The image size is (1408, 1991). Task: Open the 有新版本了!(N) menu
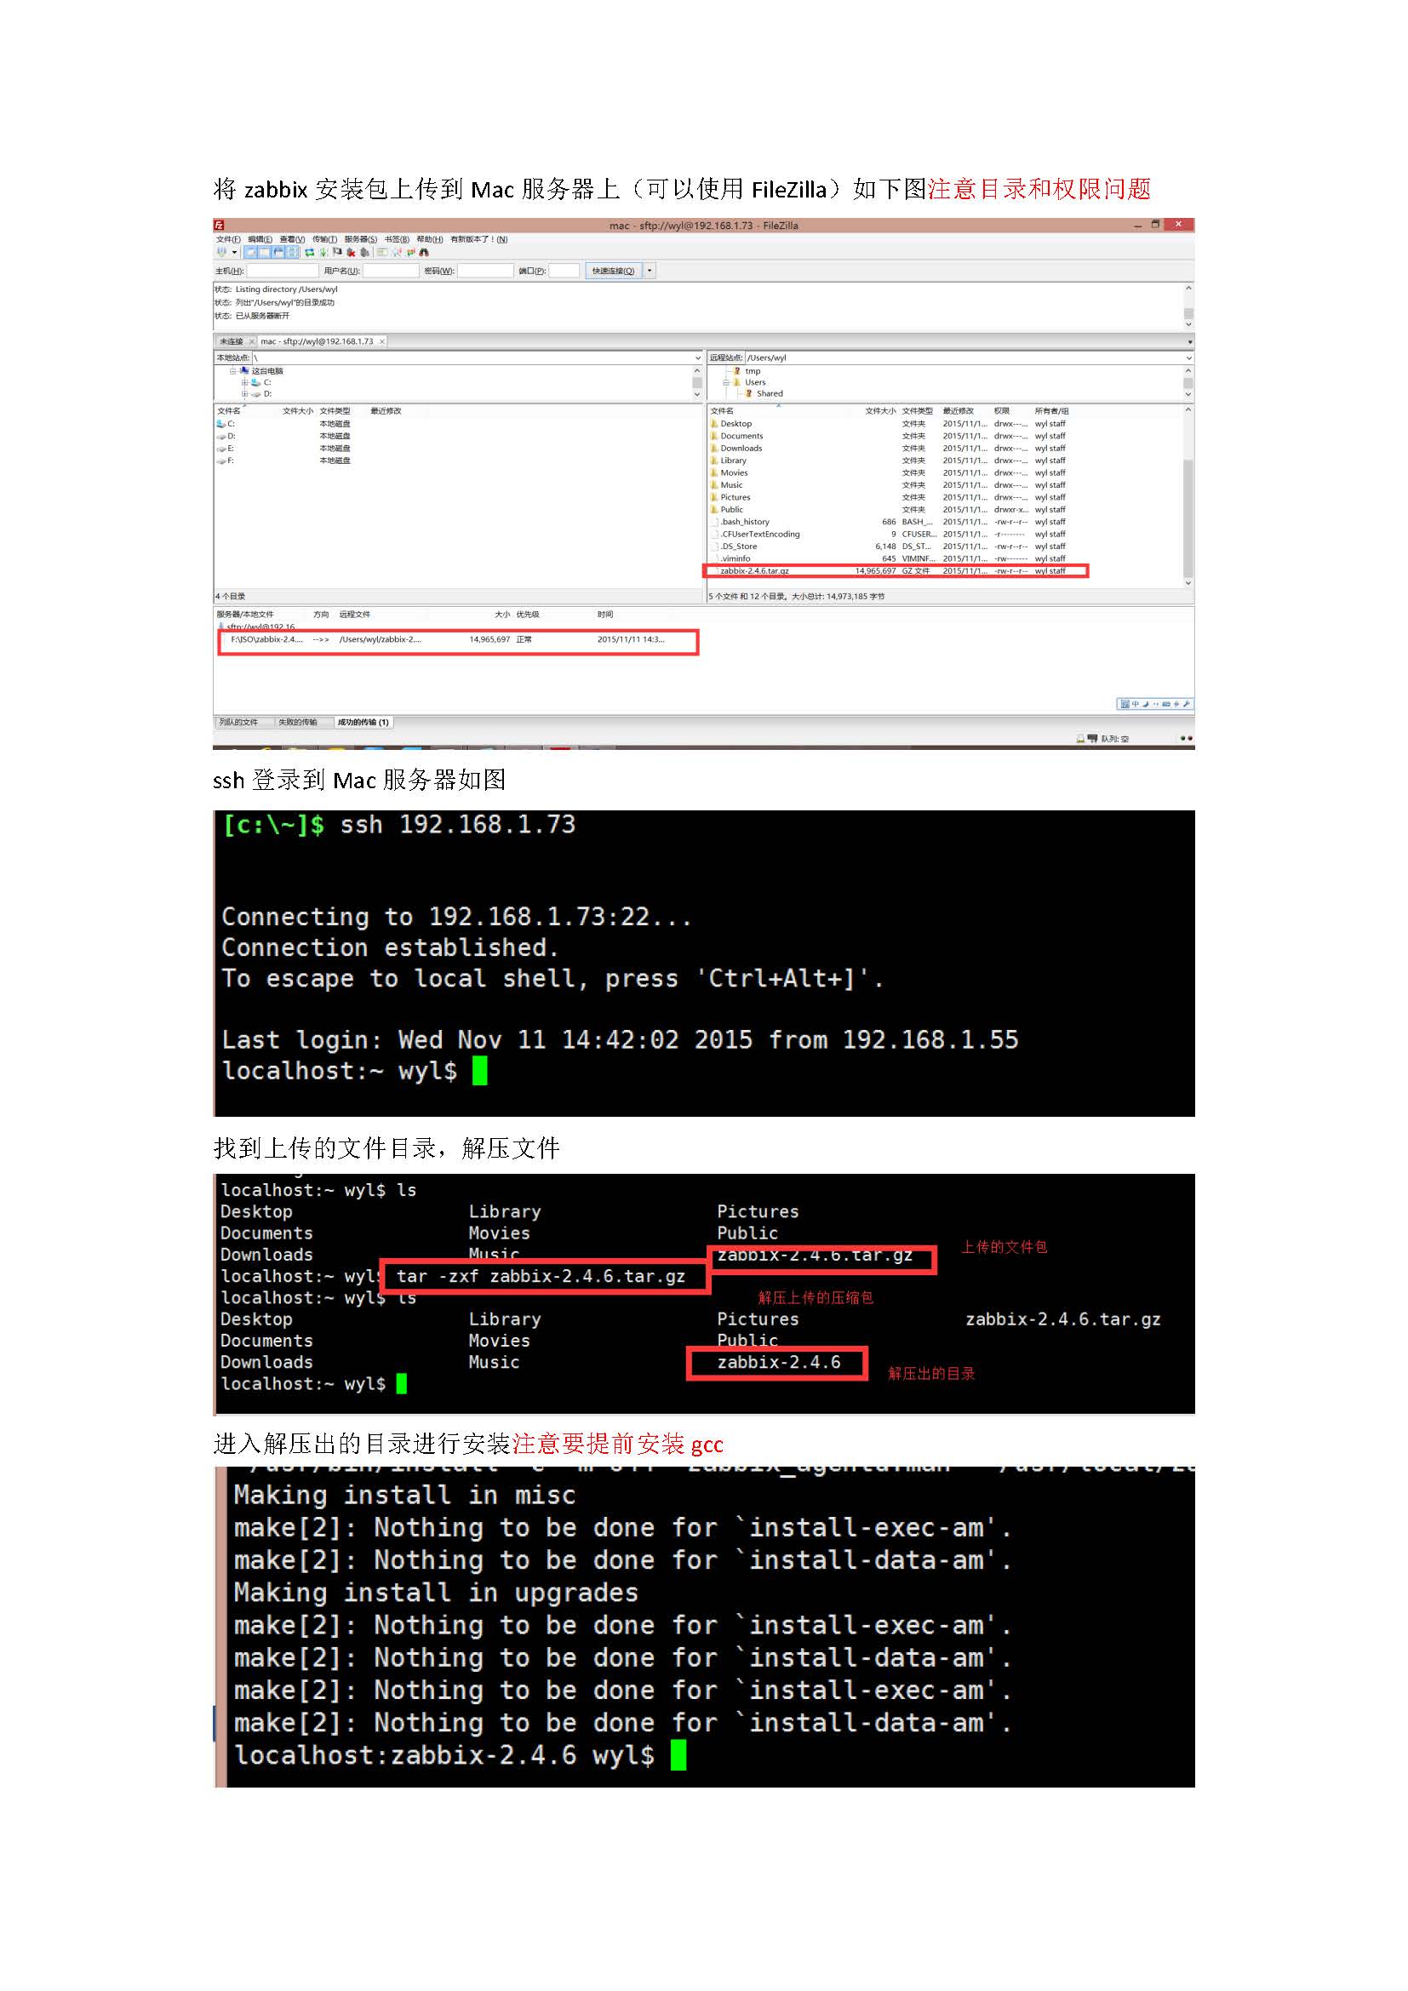click(479, 240)
